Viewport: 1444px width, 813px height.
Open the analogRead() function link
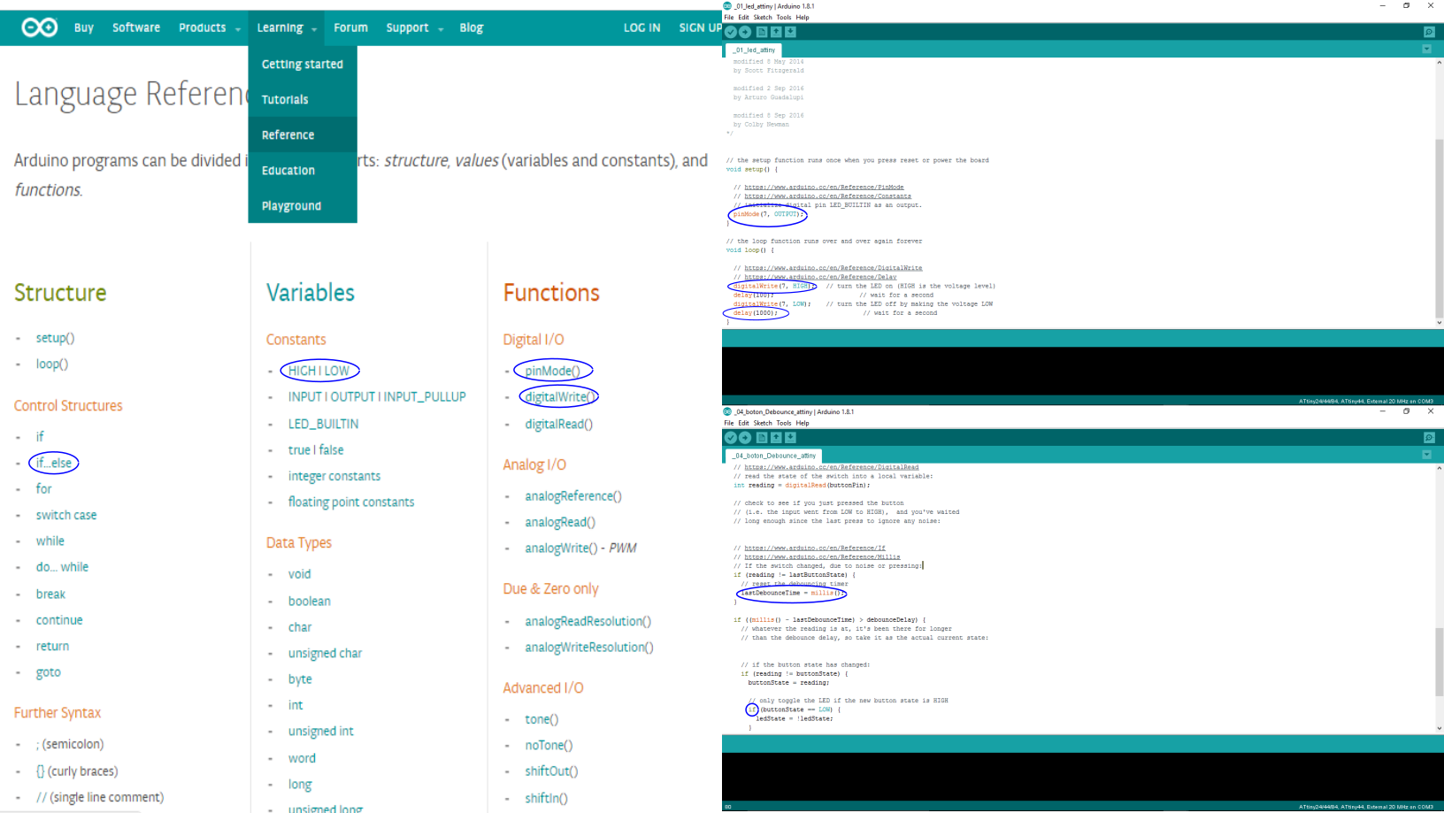(x=560, y=522)
